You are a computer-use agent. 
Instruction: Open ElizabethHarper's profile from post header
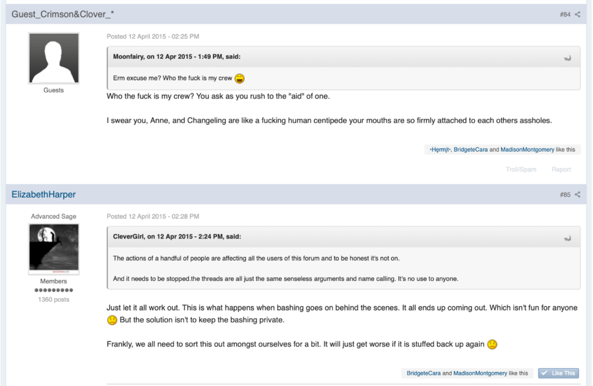[x=43, y=194]
